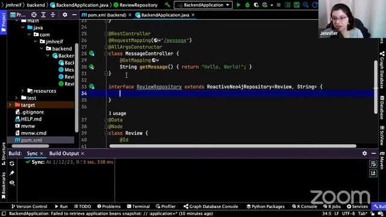Open Search Everywhere magnifier icon
The height and width of the screenshot is (217, 386).
[306, 5]
